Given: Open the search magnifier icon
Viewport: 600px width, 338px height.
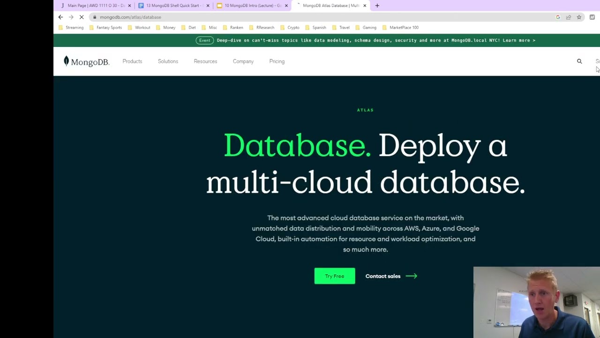Looking at the screenshot, I should (579, 61).
